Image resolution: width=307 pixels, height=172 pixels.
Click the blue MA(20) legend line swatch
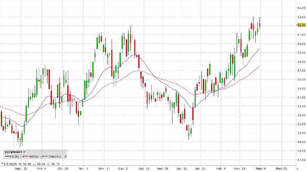[7, 157]
